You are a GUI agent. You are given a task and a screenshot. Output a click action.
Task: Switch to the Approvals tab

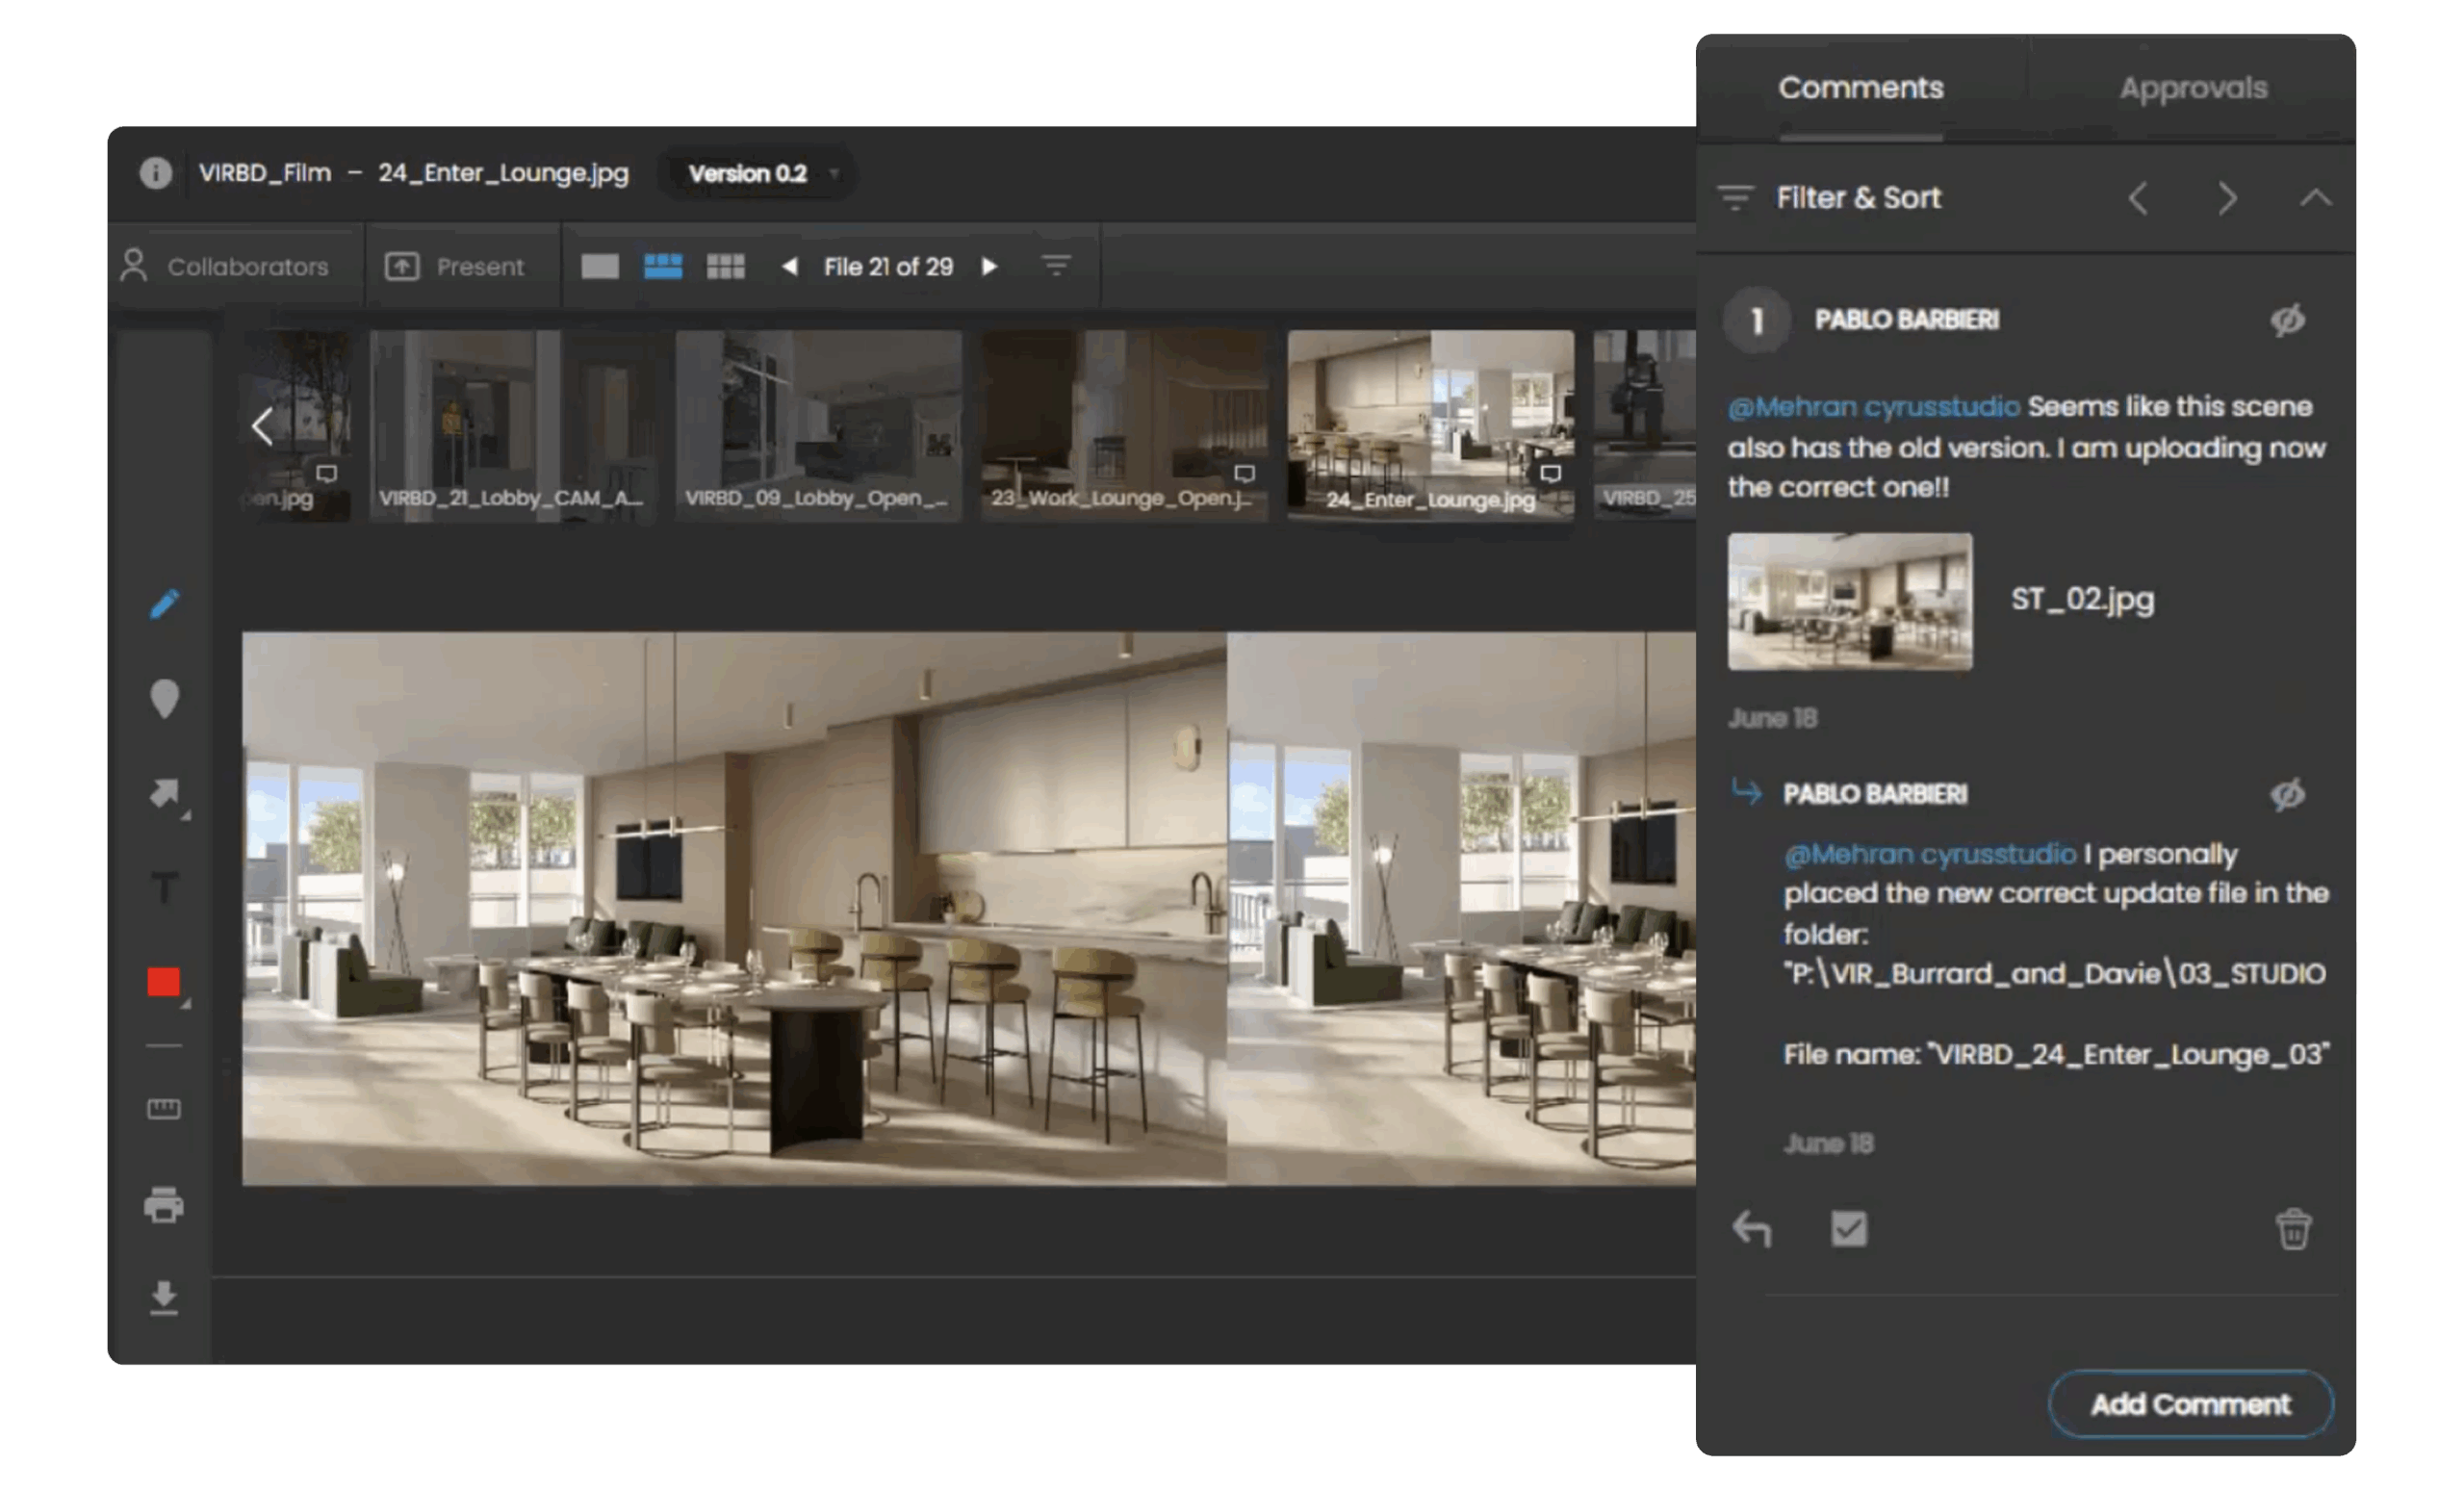2193,88
